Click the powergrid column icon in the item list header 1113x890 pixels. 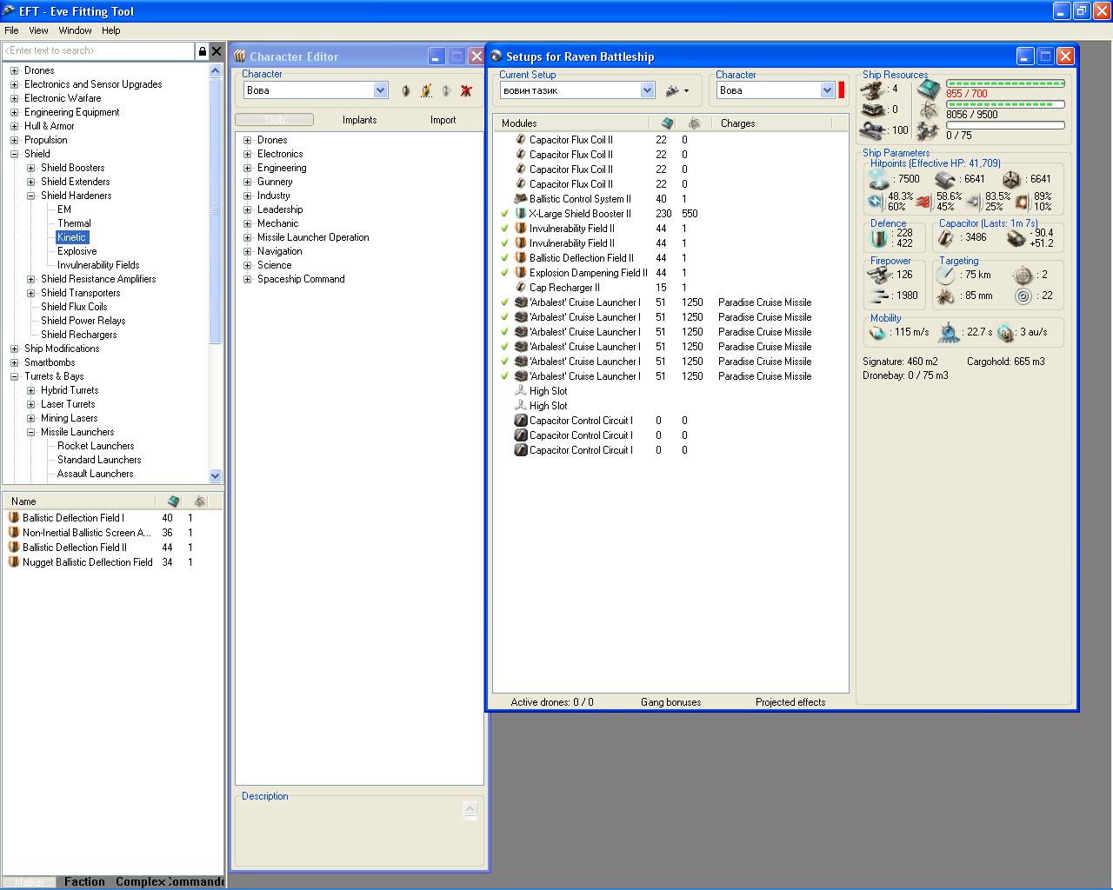[x=200, y=501]
